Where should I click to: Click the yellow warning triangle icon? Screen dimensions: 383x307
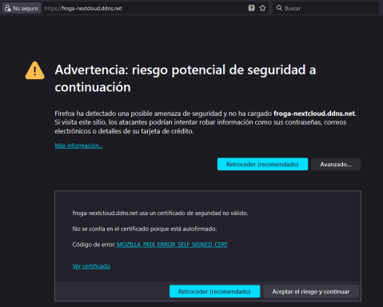35,70
